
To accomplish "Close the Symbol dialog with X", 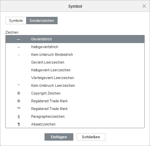I will 144,6.
